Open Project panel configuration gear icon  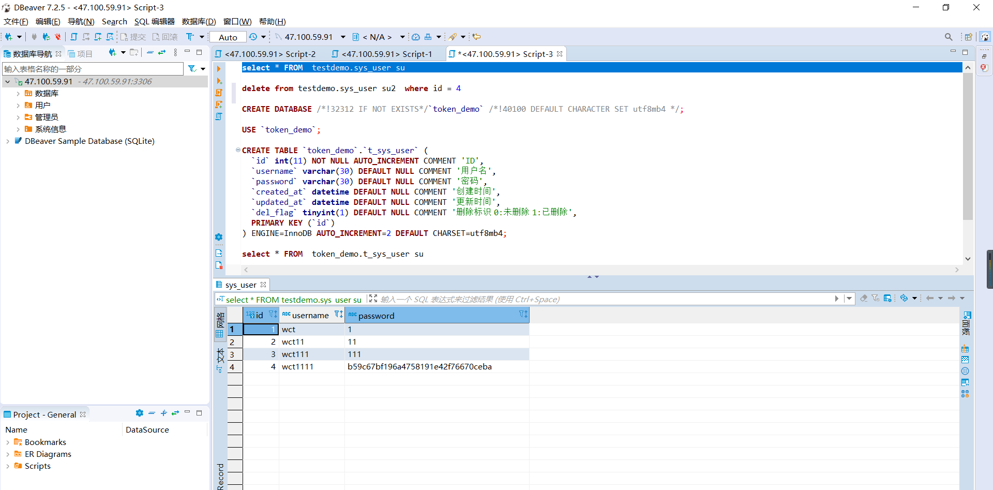(x=139, y=413)
